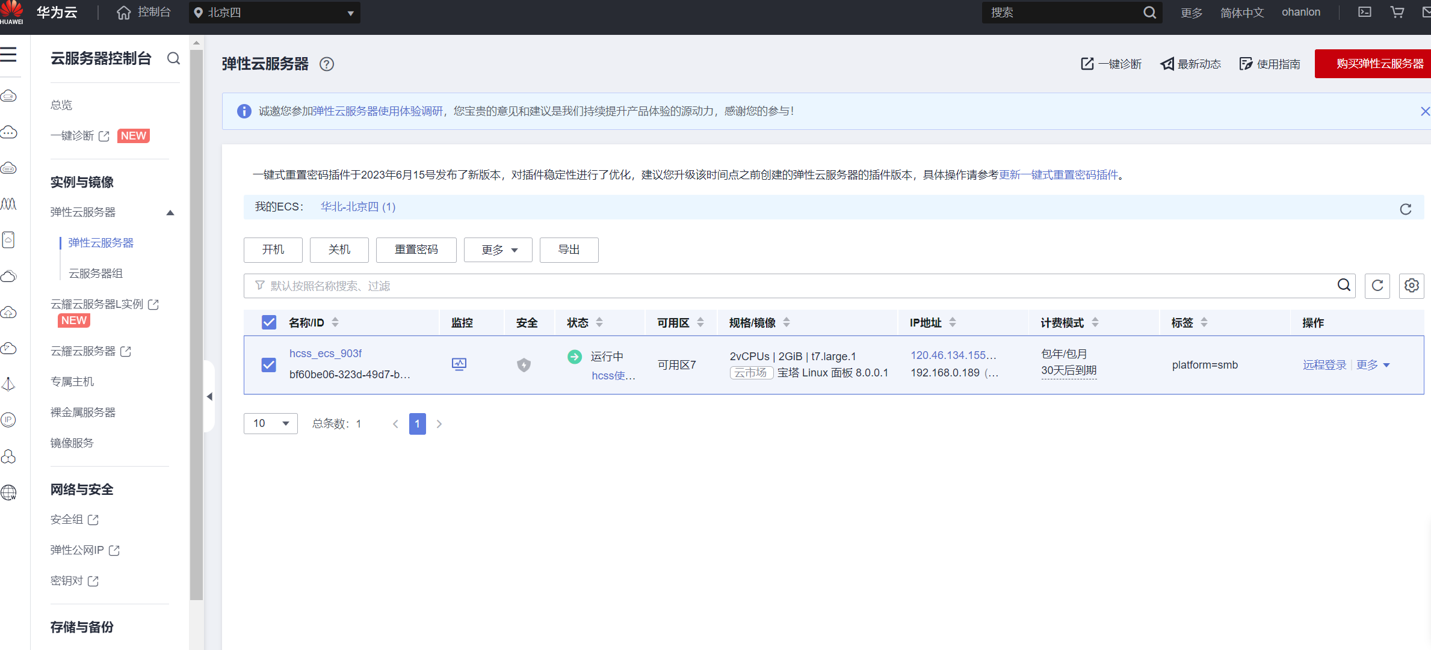Open the 弹性云服务器使用体验调研 survey link
The height and width of the screenshot is (650, 1431).
[378, 111]
